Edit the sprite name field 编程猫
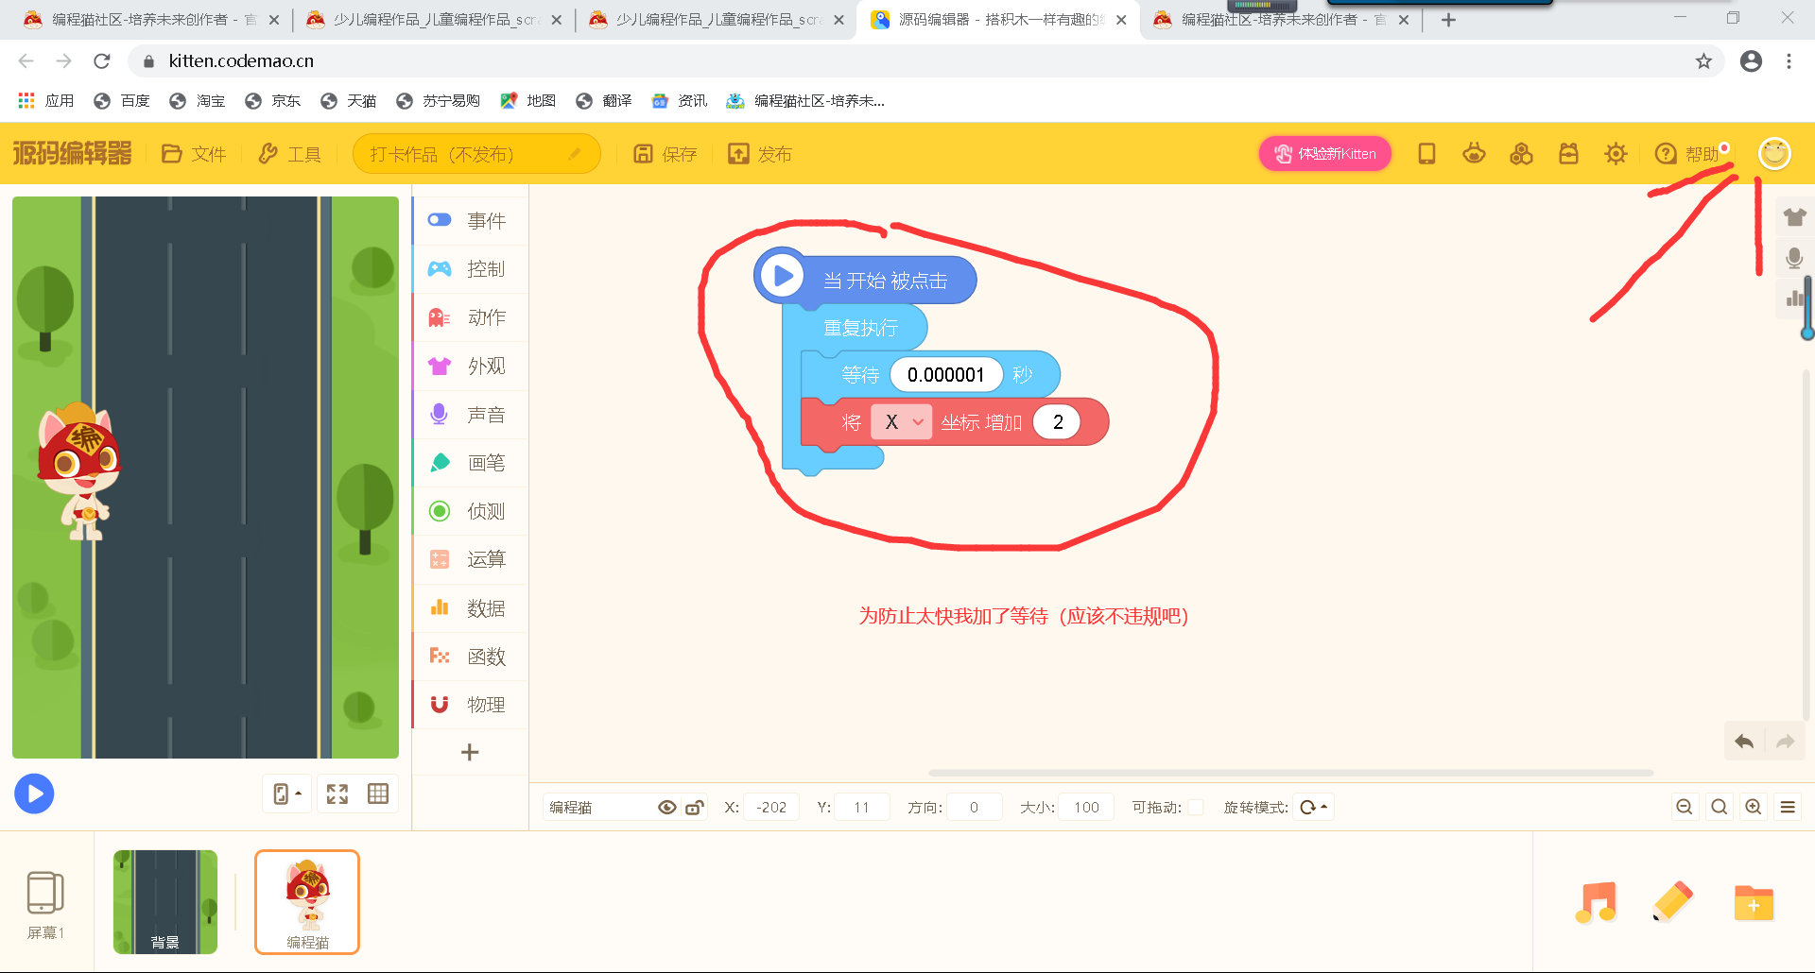 (598, 807)
